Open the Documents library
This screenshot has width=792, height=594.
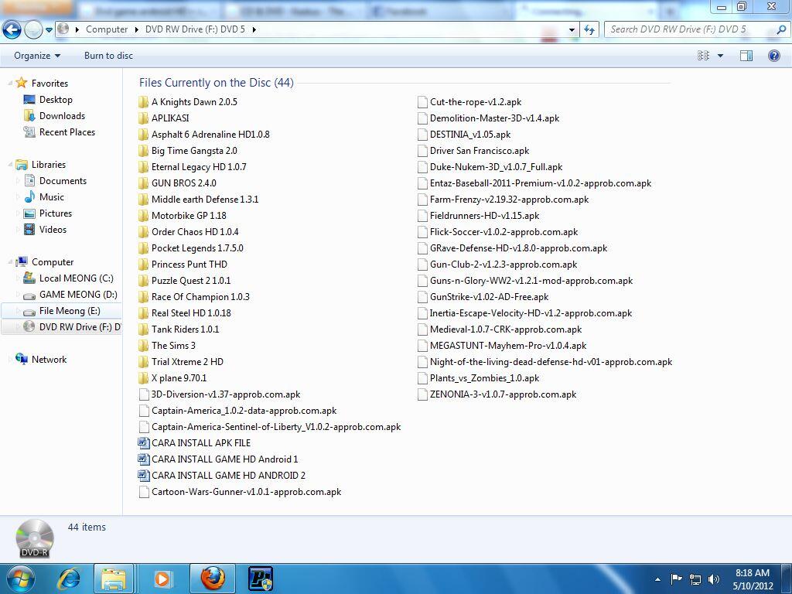tap(63, 181)
